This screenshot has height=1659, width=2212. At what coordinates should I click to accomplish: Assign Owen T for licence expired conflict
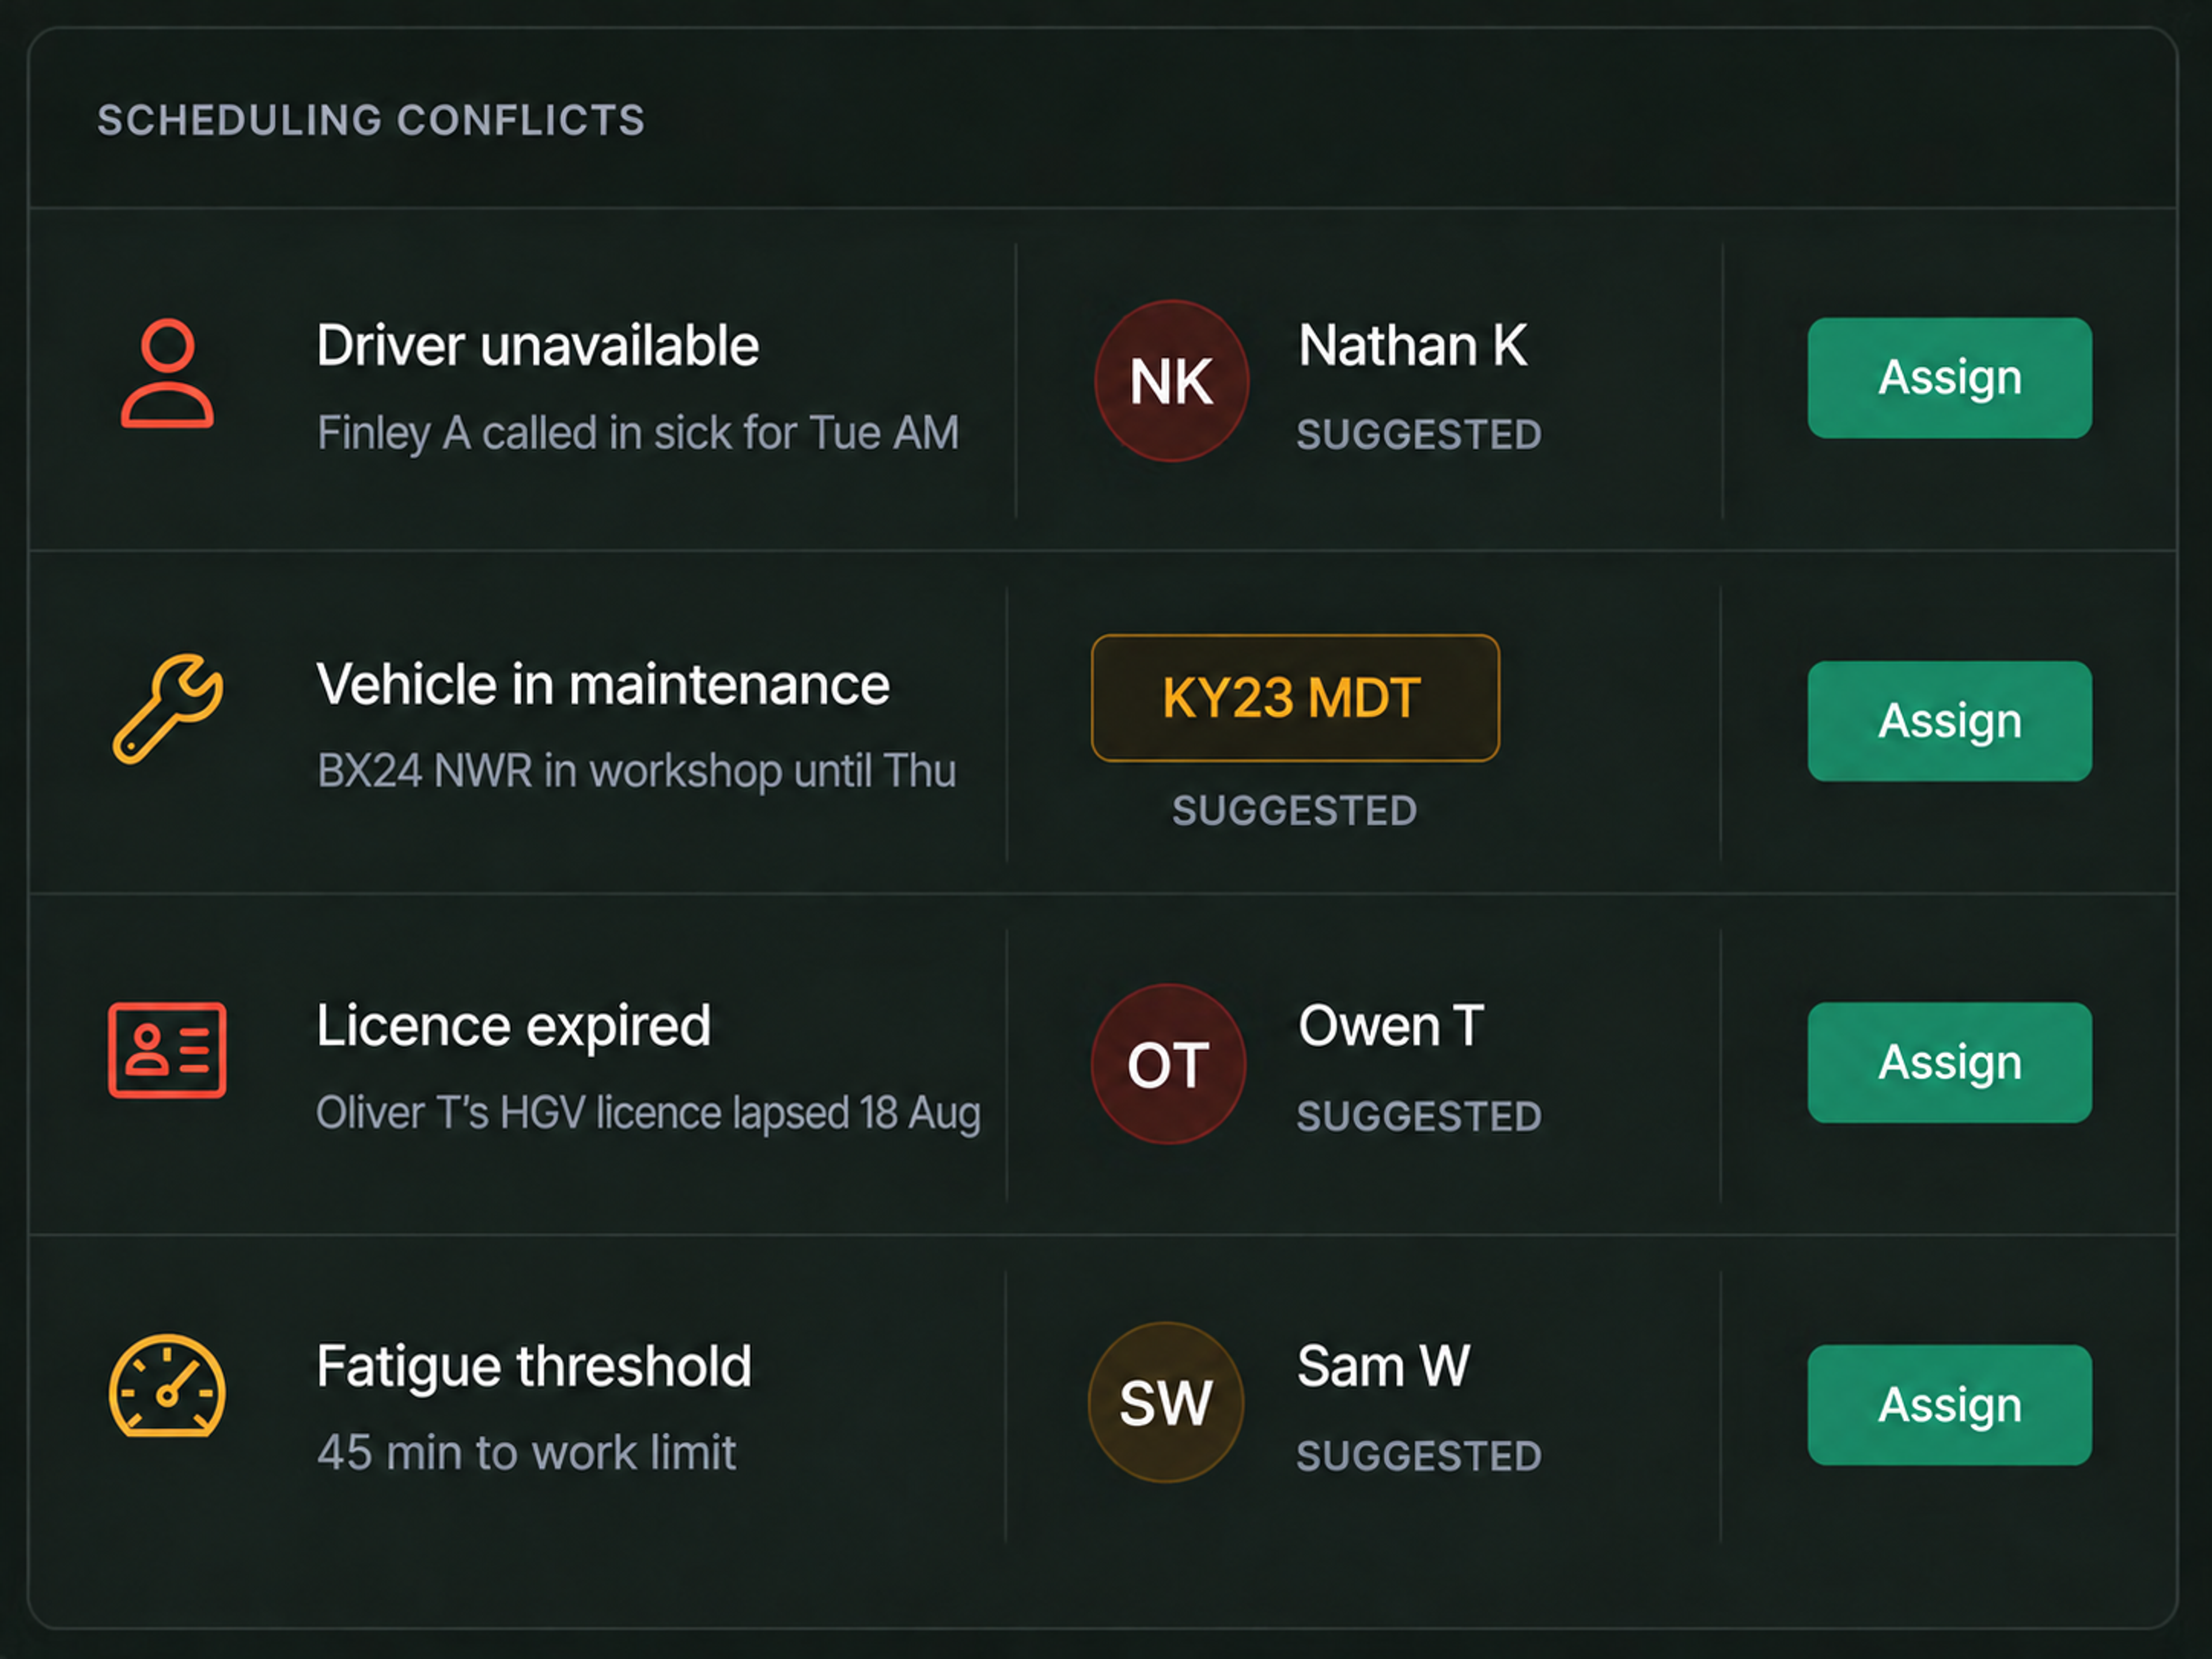coord(1949,1063)
